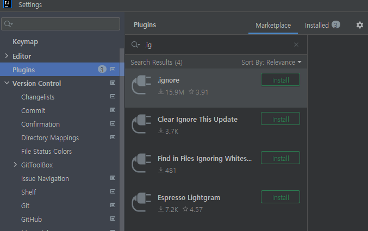The height and width of the screenshot is (231, 368).
Task: Select Keymap in settings tree
Action: tap(25, 42)
